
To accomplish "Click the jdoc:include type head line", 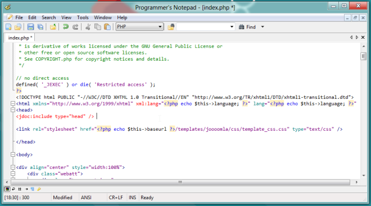I will click(x=55, y=116).
